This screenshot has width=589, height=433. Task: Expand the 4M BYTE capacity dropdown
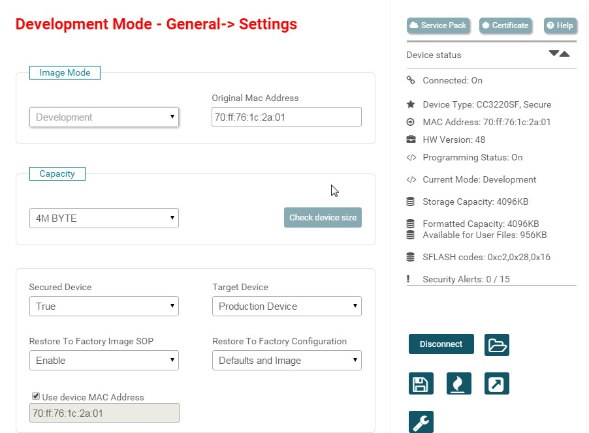pos(104,218)
